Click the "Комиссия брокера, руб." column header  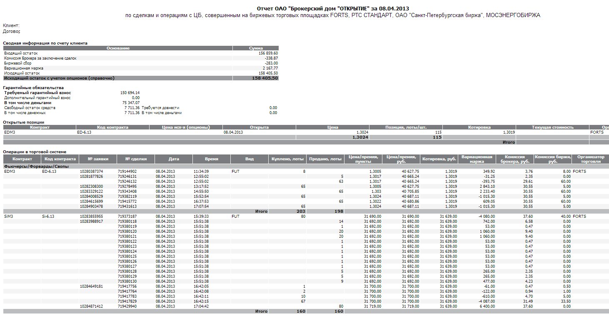click(514, 159)
